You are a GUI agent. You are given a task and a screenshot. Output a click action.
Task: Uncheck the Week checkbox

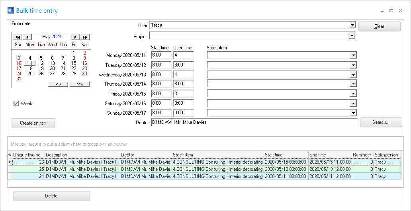pos(16,104)
